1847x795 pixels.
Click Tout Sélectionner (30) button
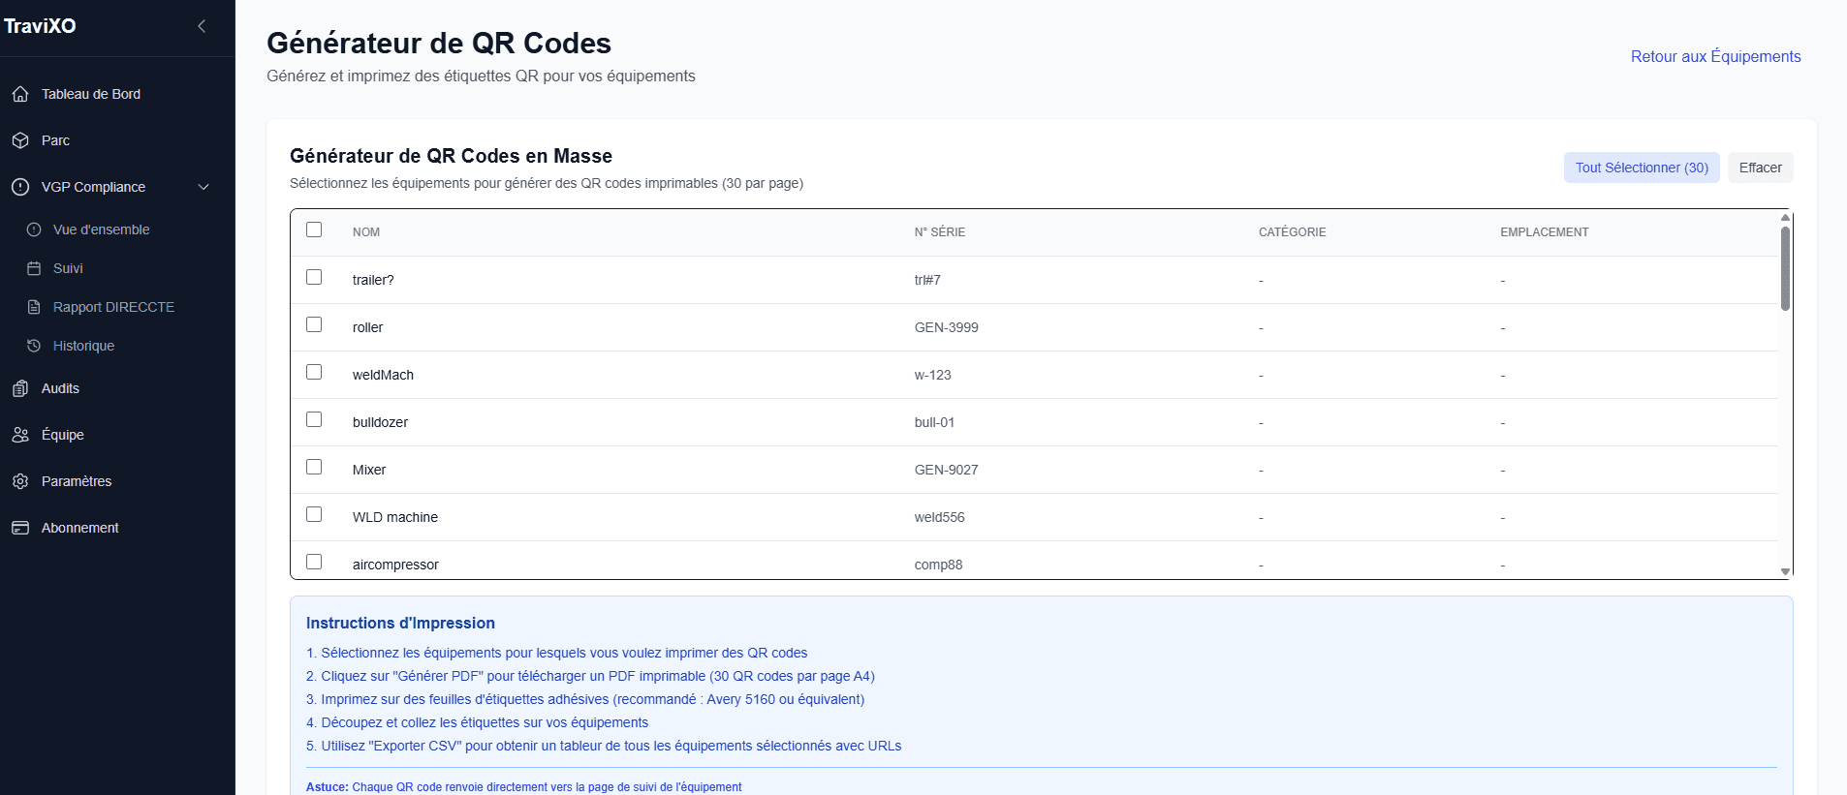coord(1642,168)
